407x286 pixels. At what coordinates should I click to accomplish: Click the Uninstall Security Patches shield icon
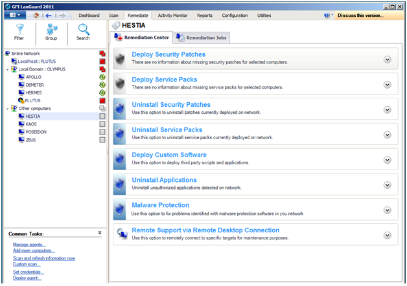tap(120, 109)
